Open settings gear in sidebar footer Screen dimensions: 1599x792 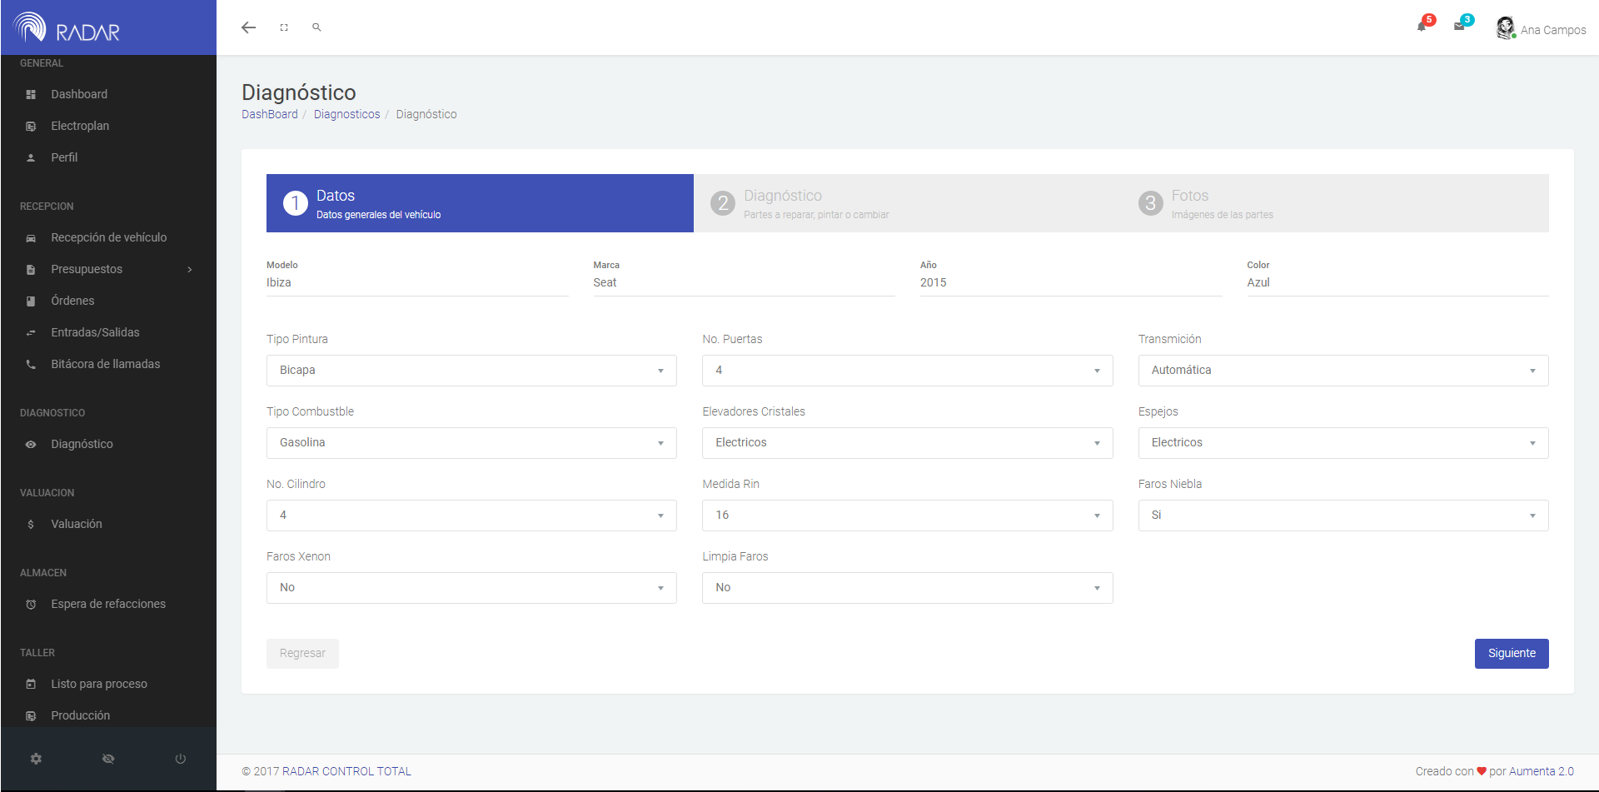point(36,759)
